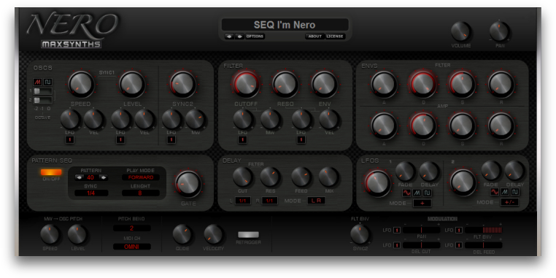
Task: Select the sine waveform for LFO 1
Action: 406,193
